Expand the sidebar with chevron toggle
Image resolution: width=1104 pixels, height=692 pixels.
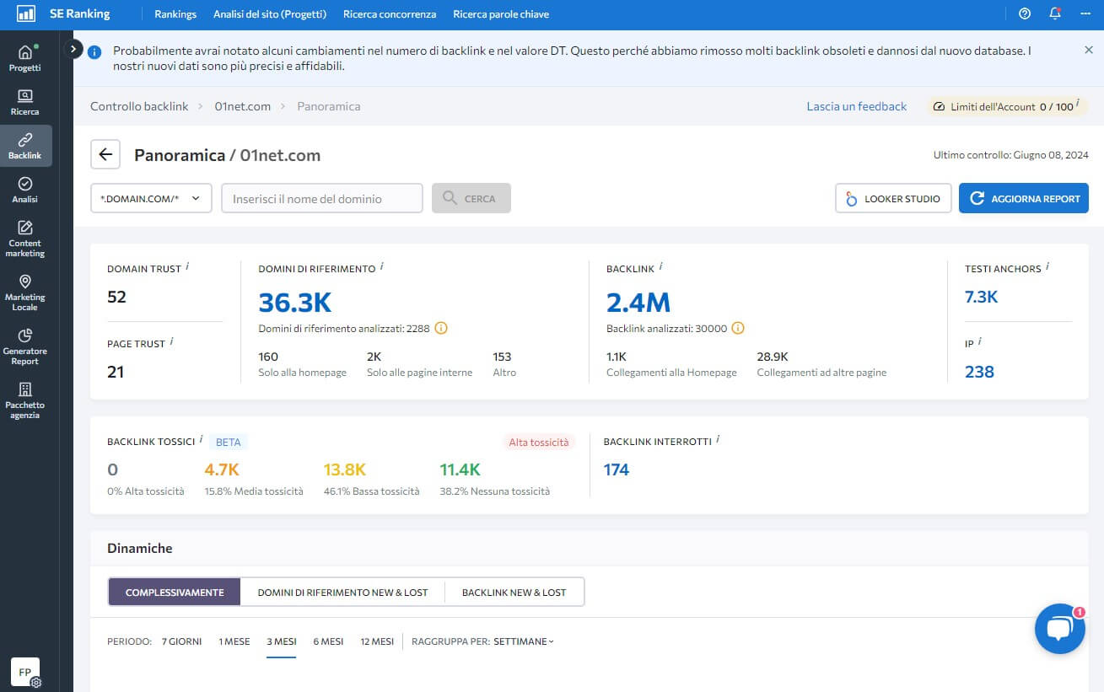tap(73, 49)
